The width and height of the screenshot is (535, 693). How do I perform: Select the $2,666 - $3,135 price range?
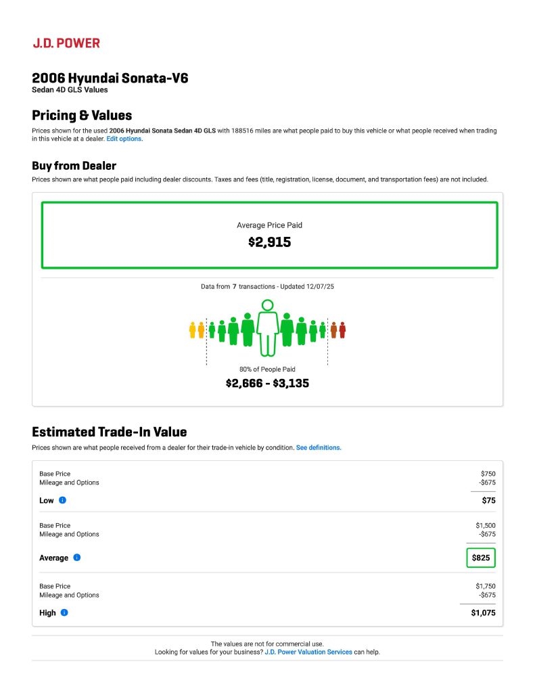(x=267, y=383)
